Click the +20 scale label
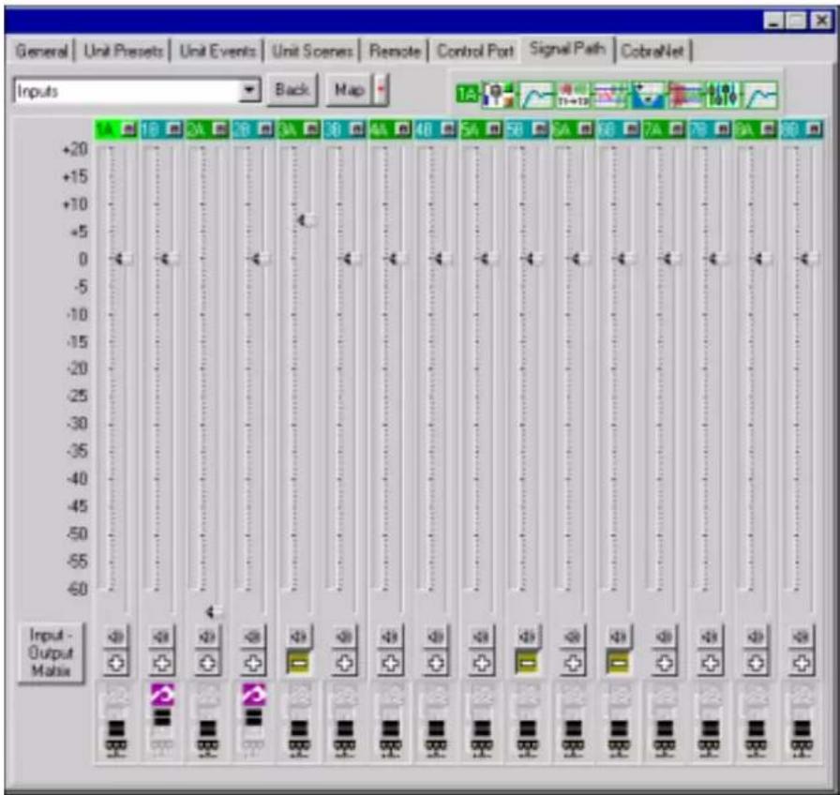 74,149
